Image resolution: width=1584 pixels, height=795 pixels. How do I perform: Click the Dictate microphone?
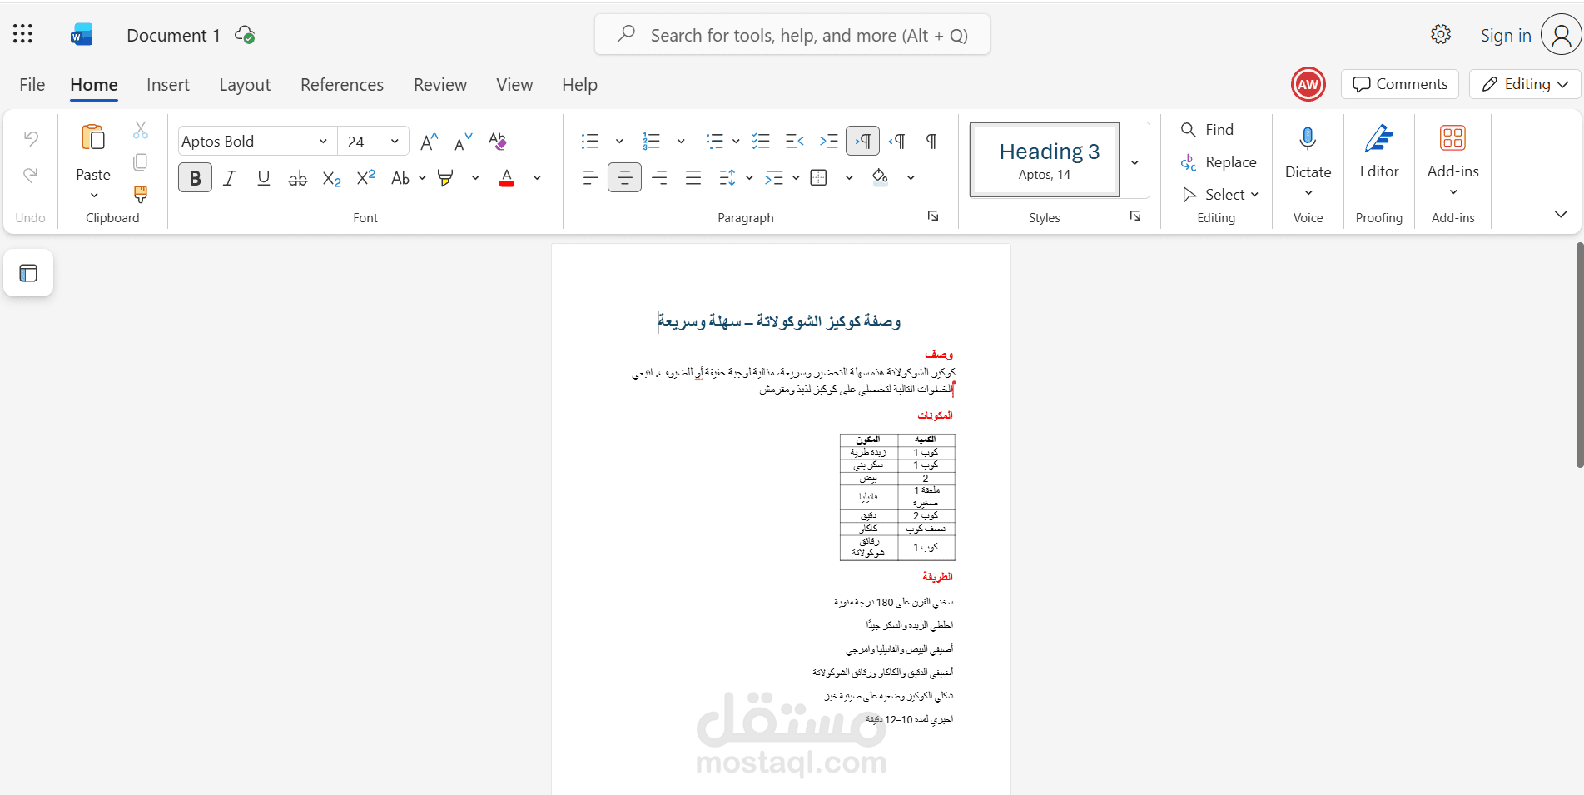pos(1308,139)
